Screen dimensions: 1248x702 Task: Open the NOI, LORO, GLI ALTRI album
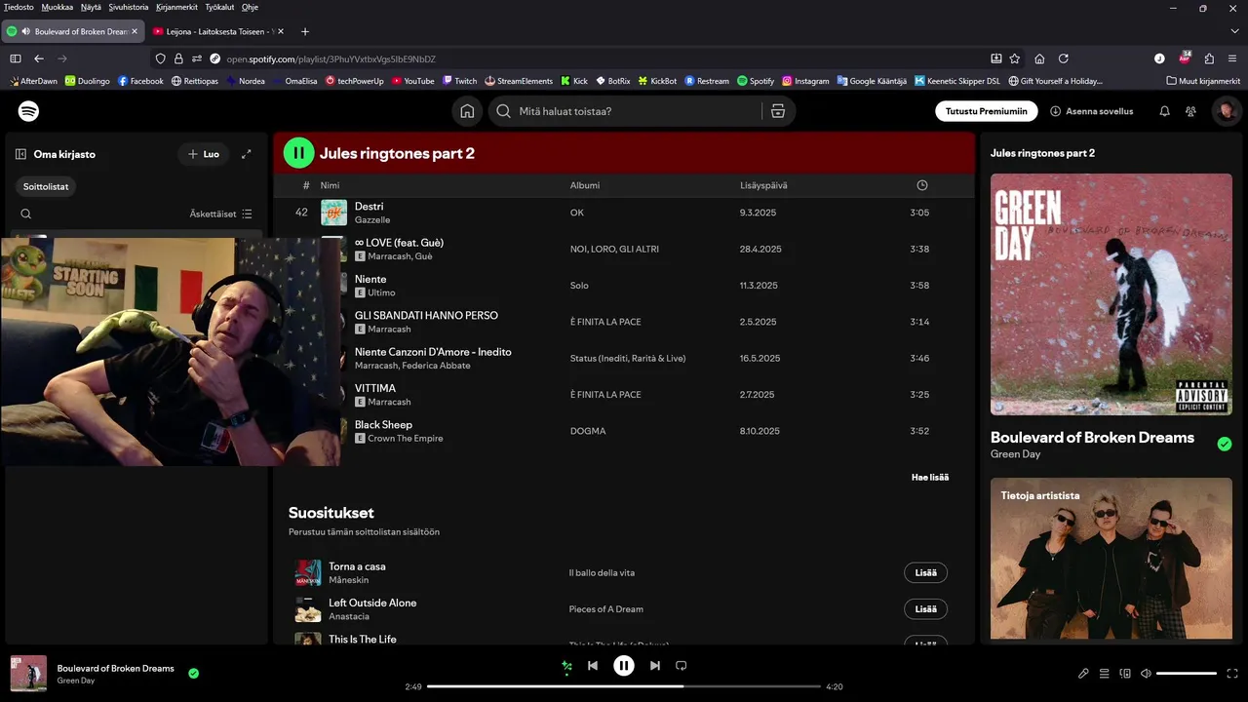(x=614, y=249)
